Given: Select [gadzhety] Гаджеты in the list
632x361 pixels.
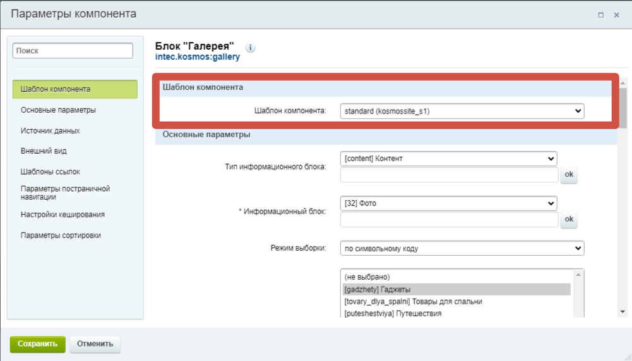Looking at the screenshot, I should [456, 289].
